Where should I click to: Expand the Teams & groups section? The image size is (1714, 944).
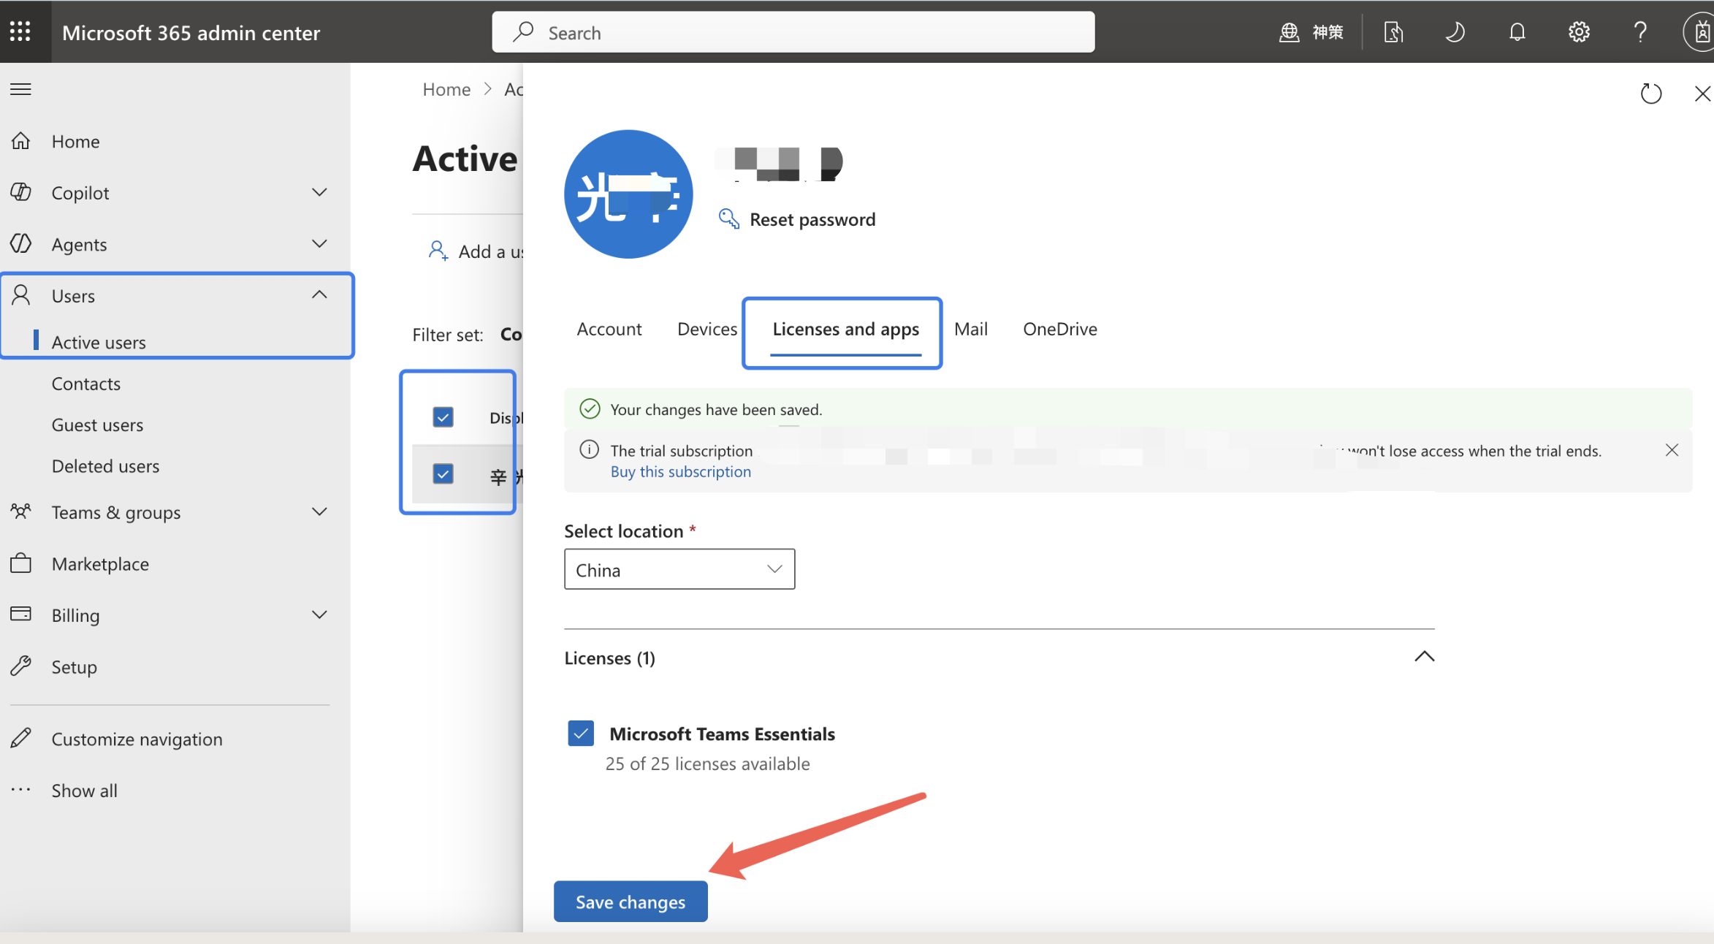click(x=319, y=511)
